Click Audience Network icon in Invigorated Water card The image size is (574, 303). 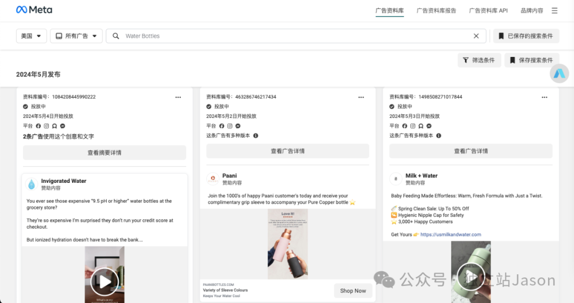[55, 126]
